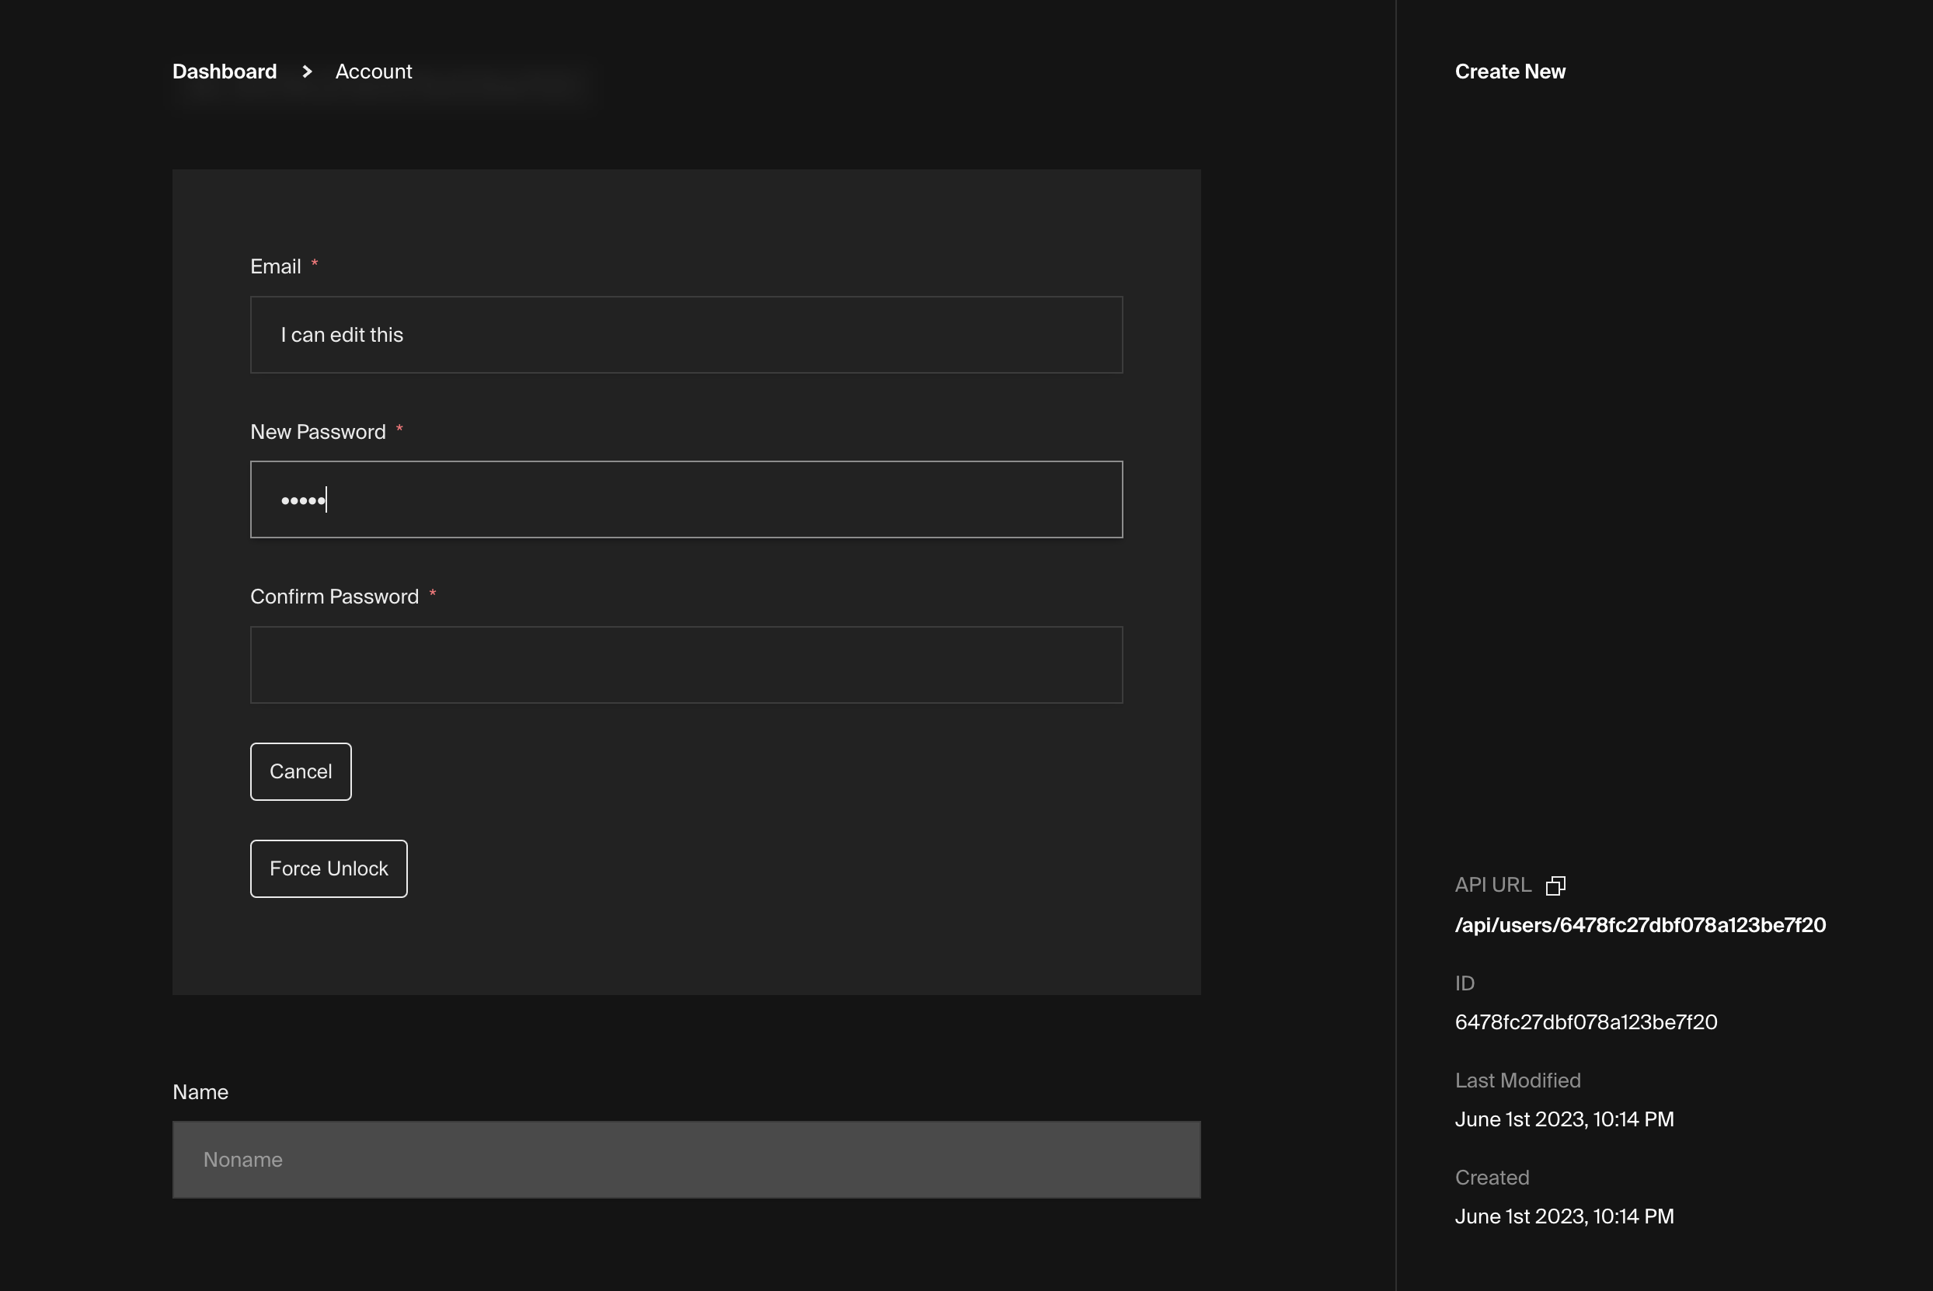This screenshot has width=1933, height=1291.
Task: Click the API URL label text
Action: coord(1492,884)
